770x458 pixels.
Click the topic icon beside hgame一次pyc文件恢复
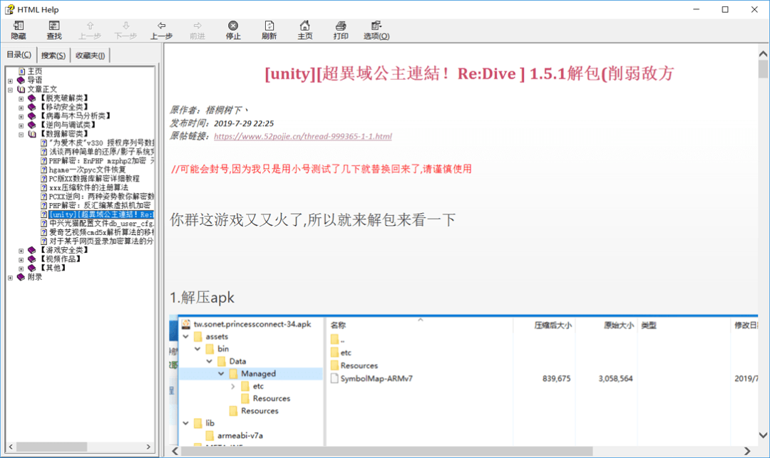click(43, 170)
